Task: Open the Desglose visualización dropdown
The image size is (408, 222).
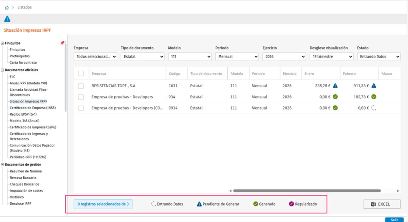Action: point(332,56)
